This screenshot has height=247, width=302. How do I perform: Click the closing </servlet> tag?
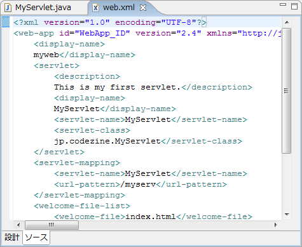tap(59, 152)
